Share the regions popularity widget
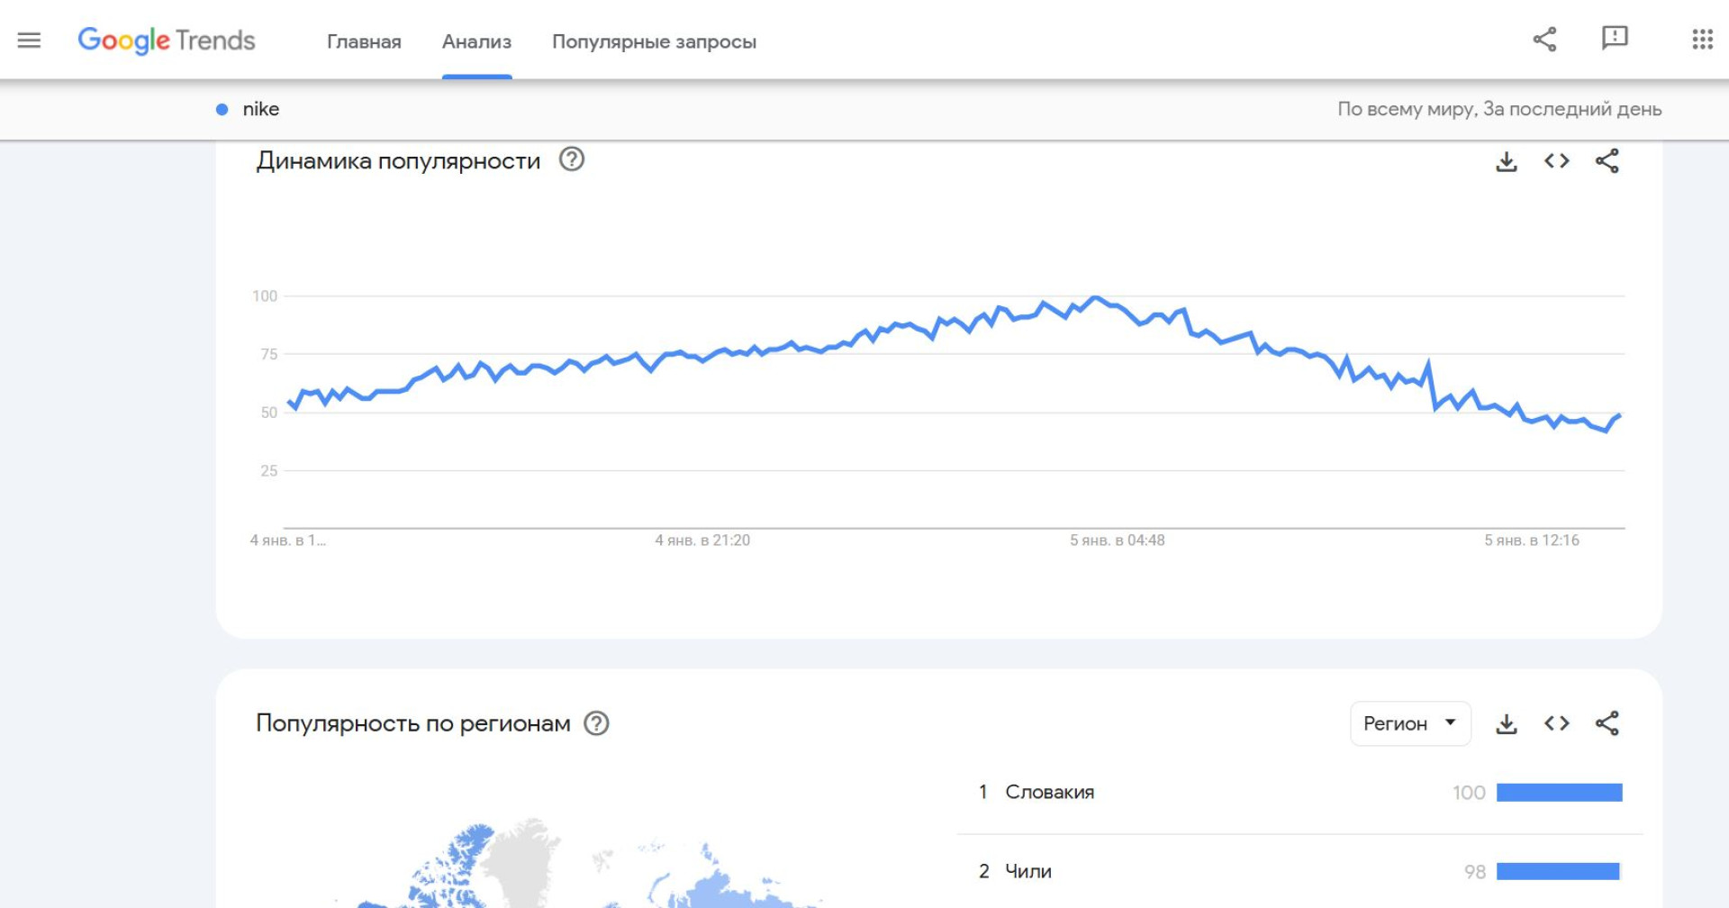 point(1607,723)
